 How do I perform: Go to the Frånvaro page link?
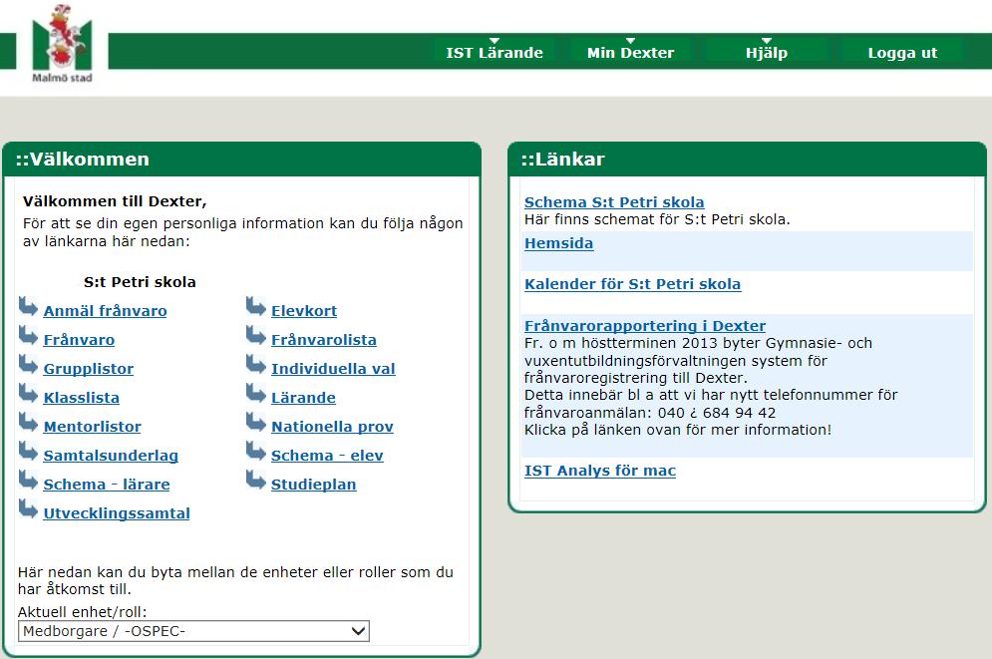coord(79,340)
